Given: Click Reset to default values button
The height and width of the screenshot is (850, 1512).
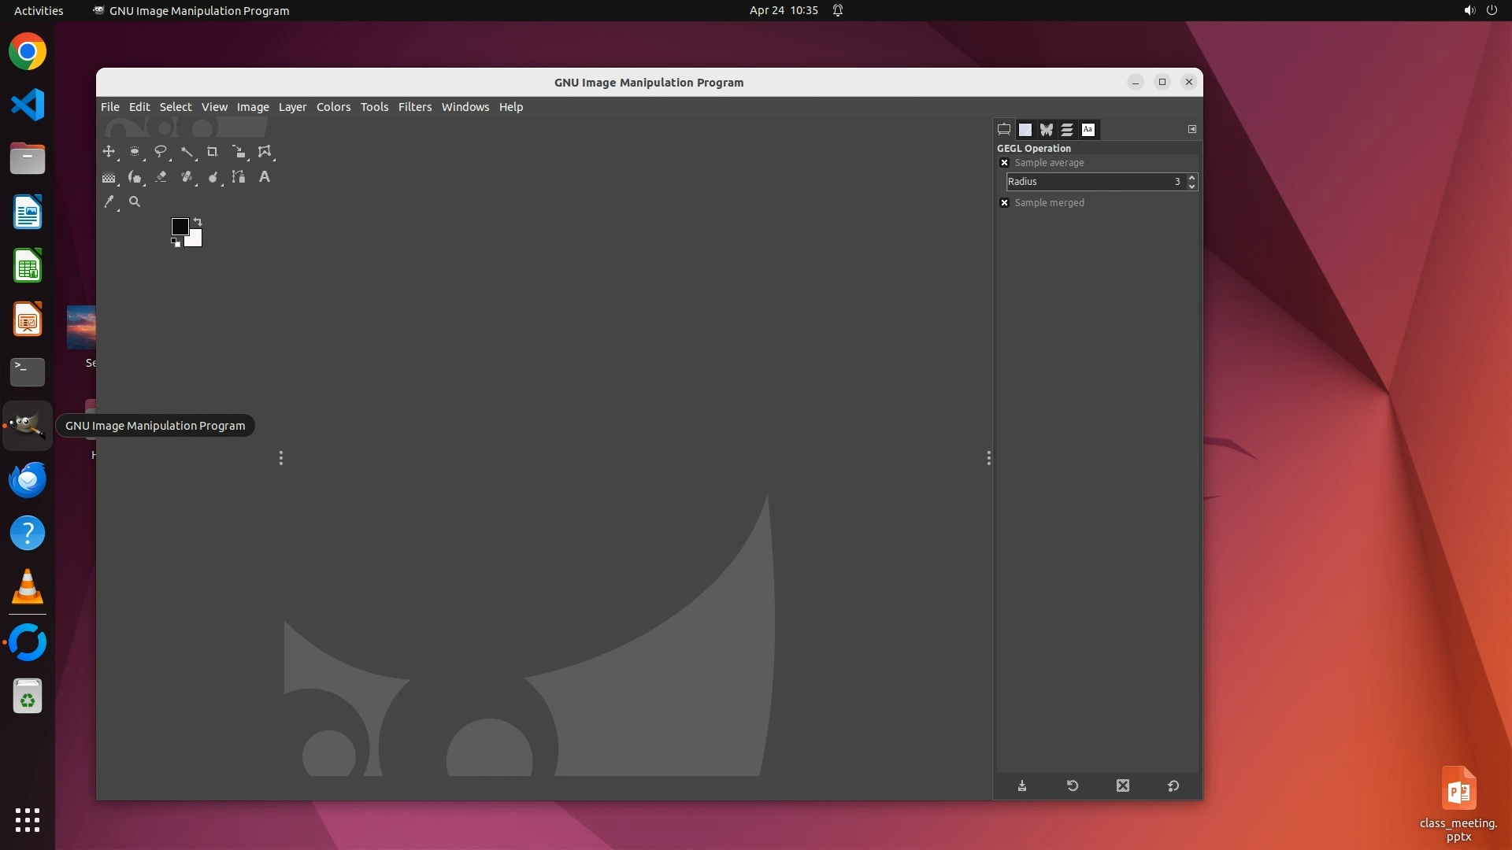Looking at the screenshot, I should (1173, 785).
